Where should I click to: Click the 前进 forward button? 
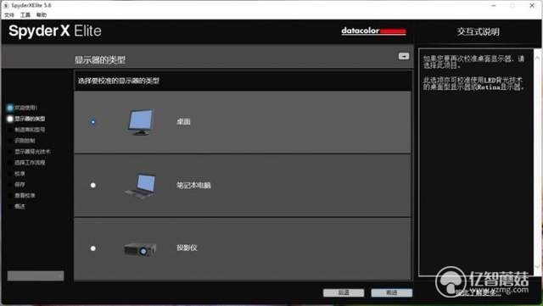click(x=392, y=292)
